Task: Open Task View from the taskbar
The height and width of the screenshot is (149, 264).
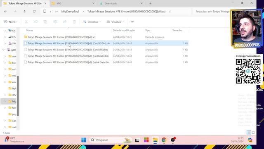Action: 137,140
